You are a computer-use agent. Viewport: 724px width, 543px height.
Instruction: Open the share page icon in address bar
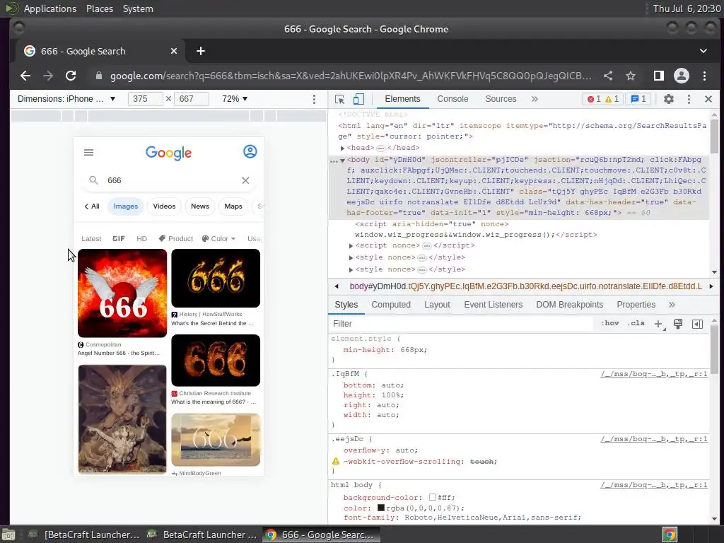(608, 76)
